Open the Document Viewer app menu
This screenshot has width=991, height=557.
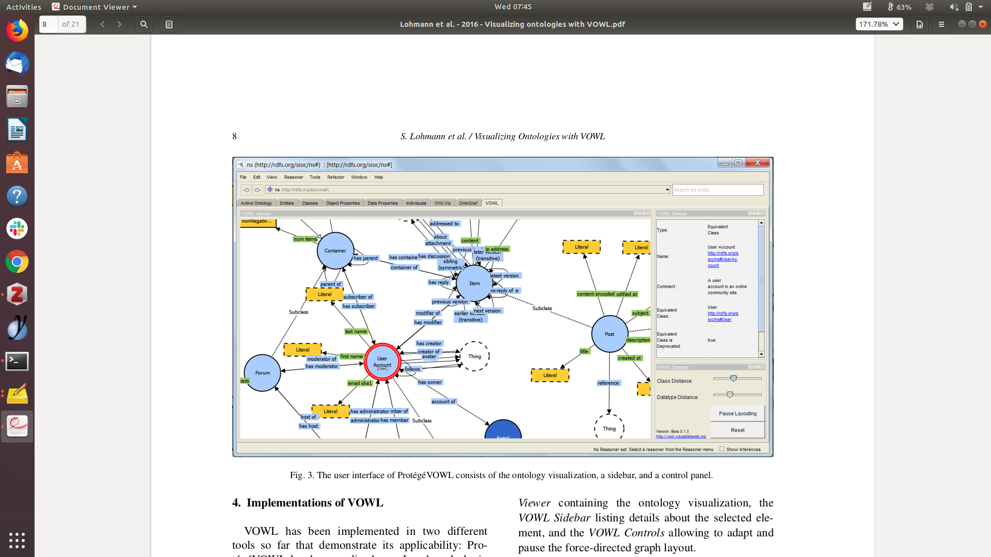point(95,7)
